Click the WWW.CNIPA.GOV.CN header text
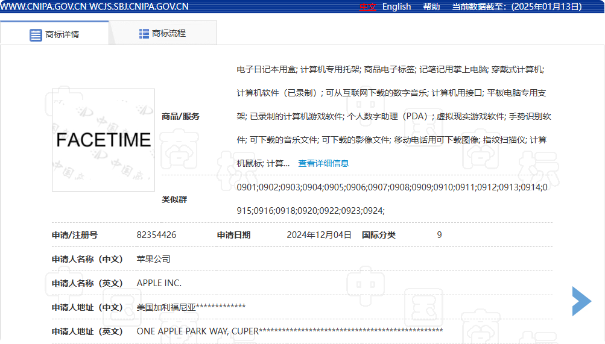 pos(43,7)
